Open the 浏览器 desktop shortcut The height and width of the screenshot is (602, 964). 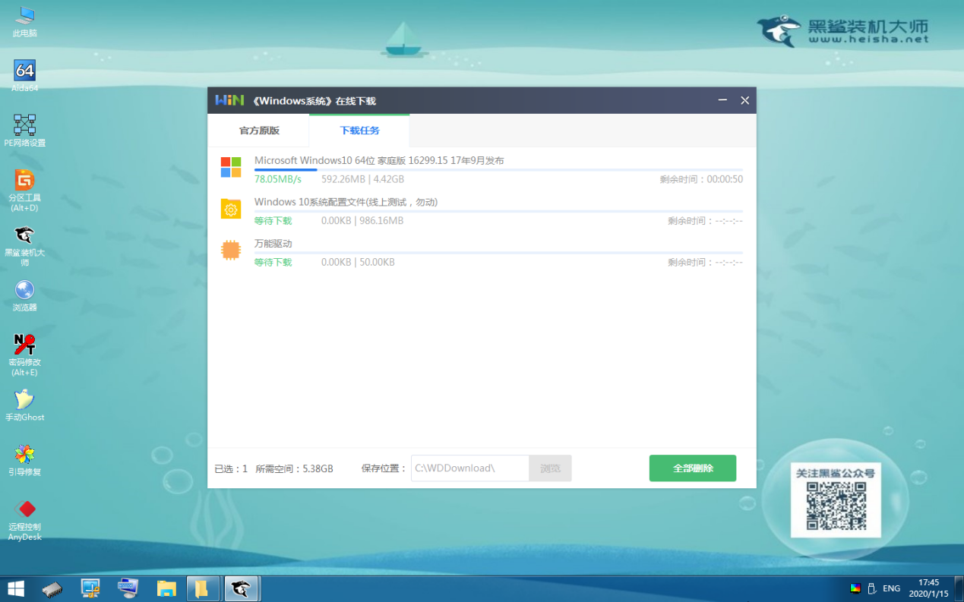click(24, 292)
